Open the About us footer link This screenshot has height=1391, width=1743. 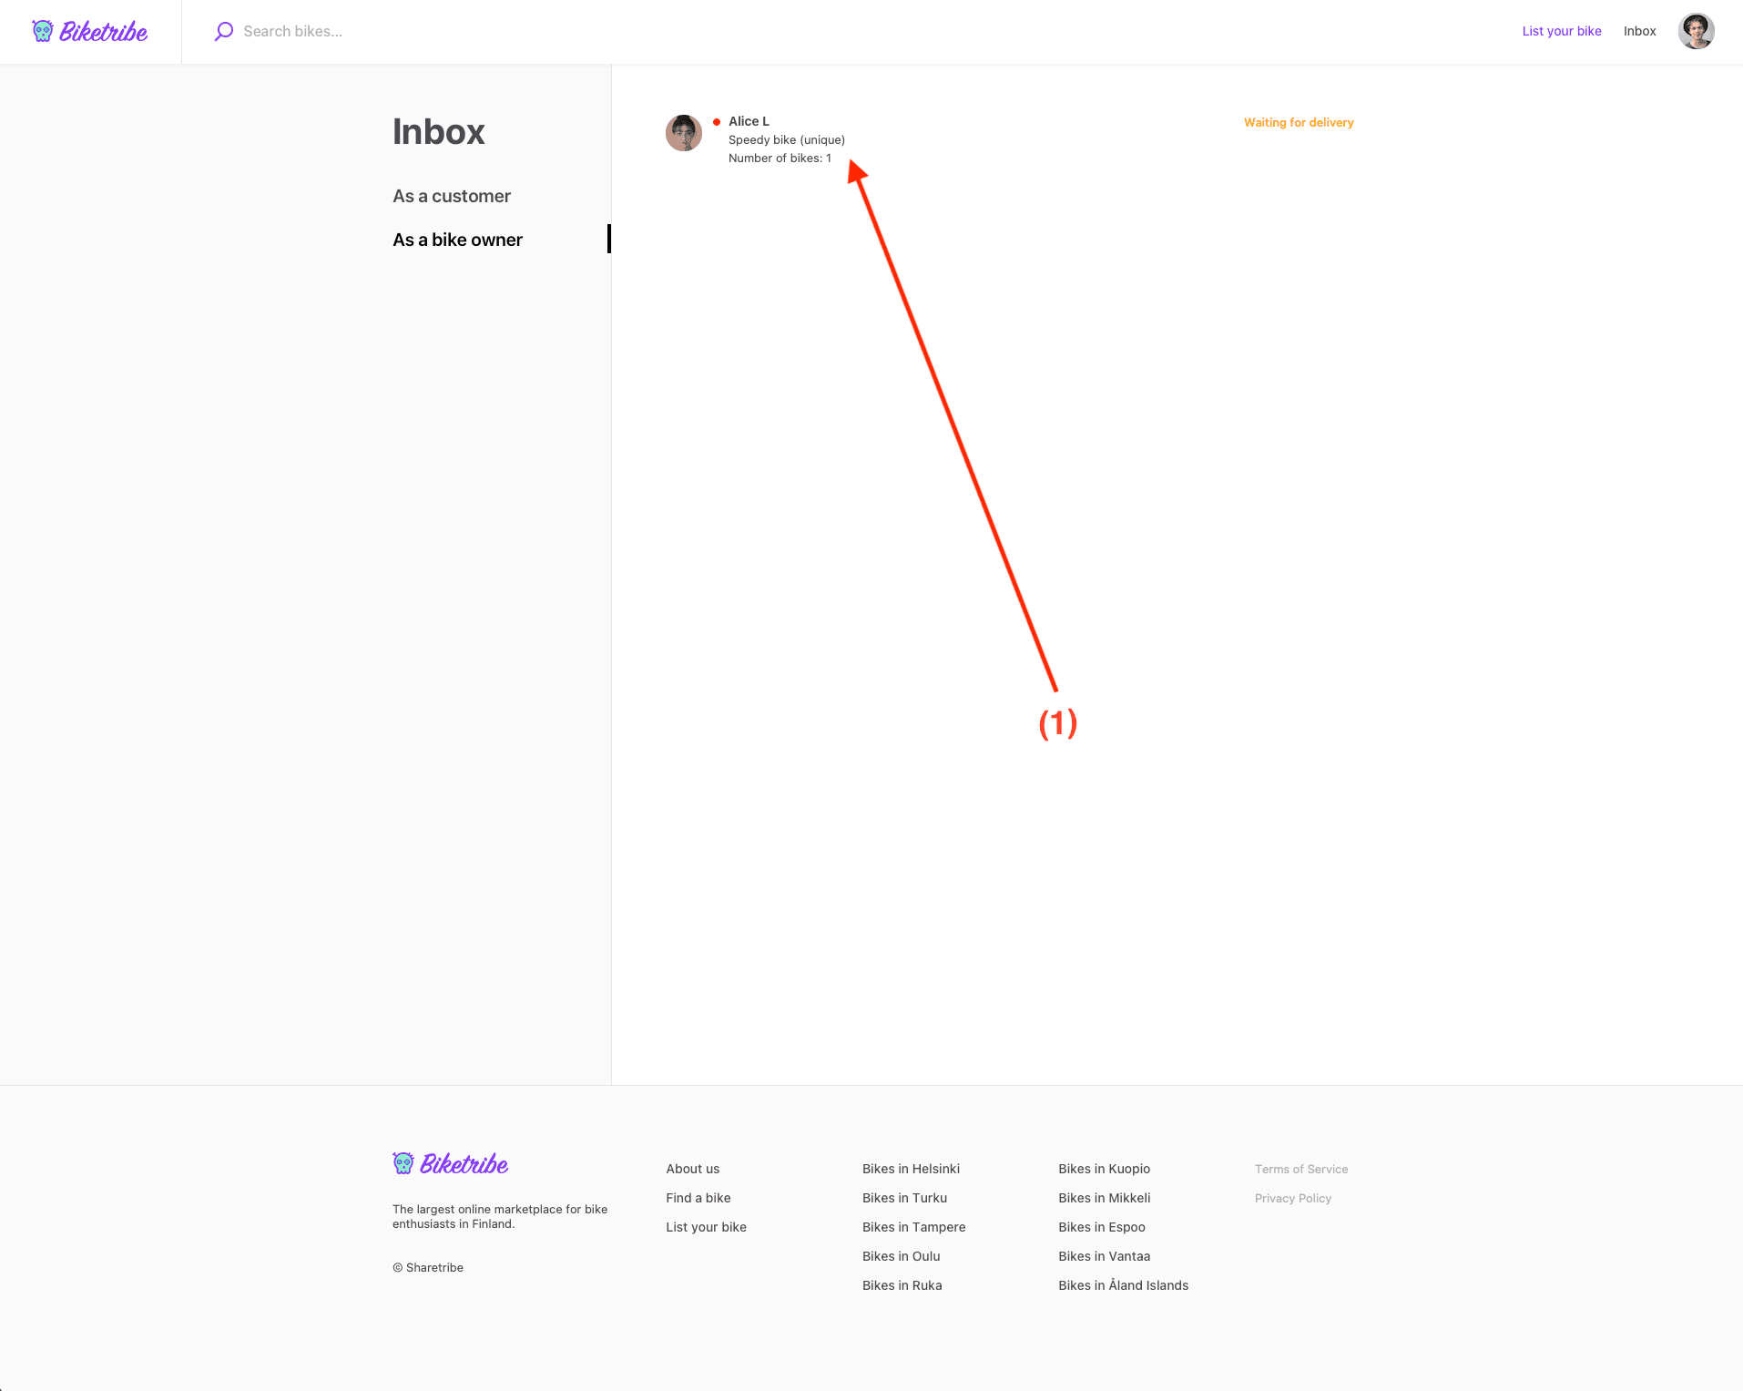[692, 1169]
